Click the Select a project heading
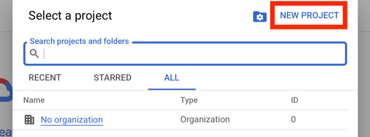 [x=70, y=16]
